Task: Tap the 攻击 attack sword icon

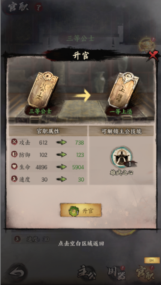Action: pos(14,142)
